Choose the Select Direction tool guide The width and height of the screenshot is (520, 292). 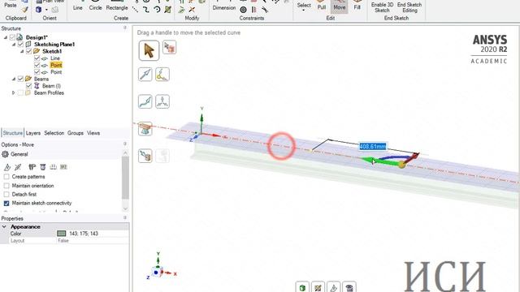[x=145, y=75]
